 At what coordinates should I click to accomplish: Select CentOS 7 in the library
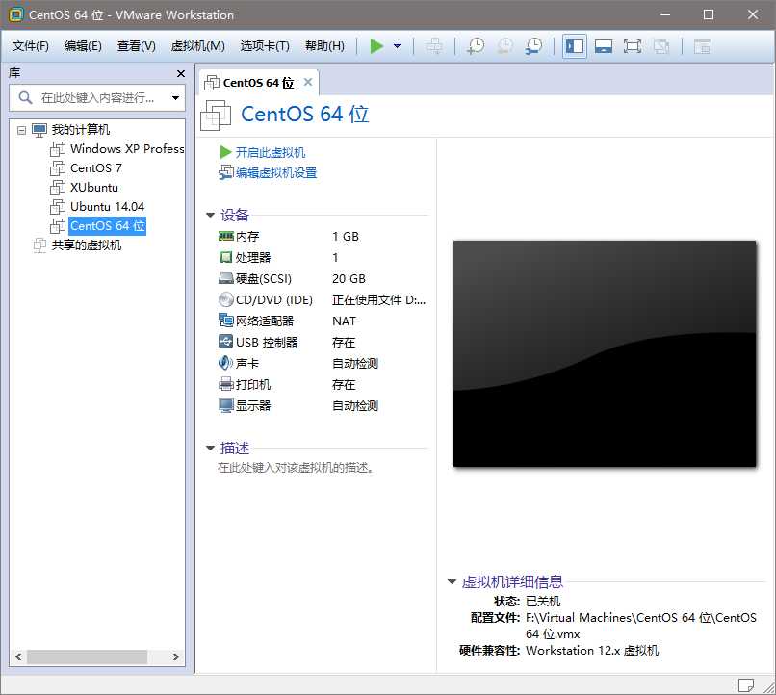tap(87, 168)
